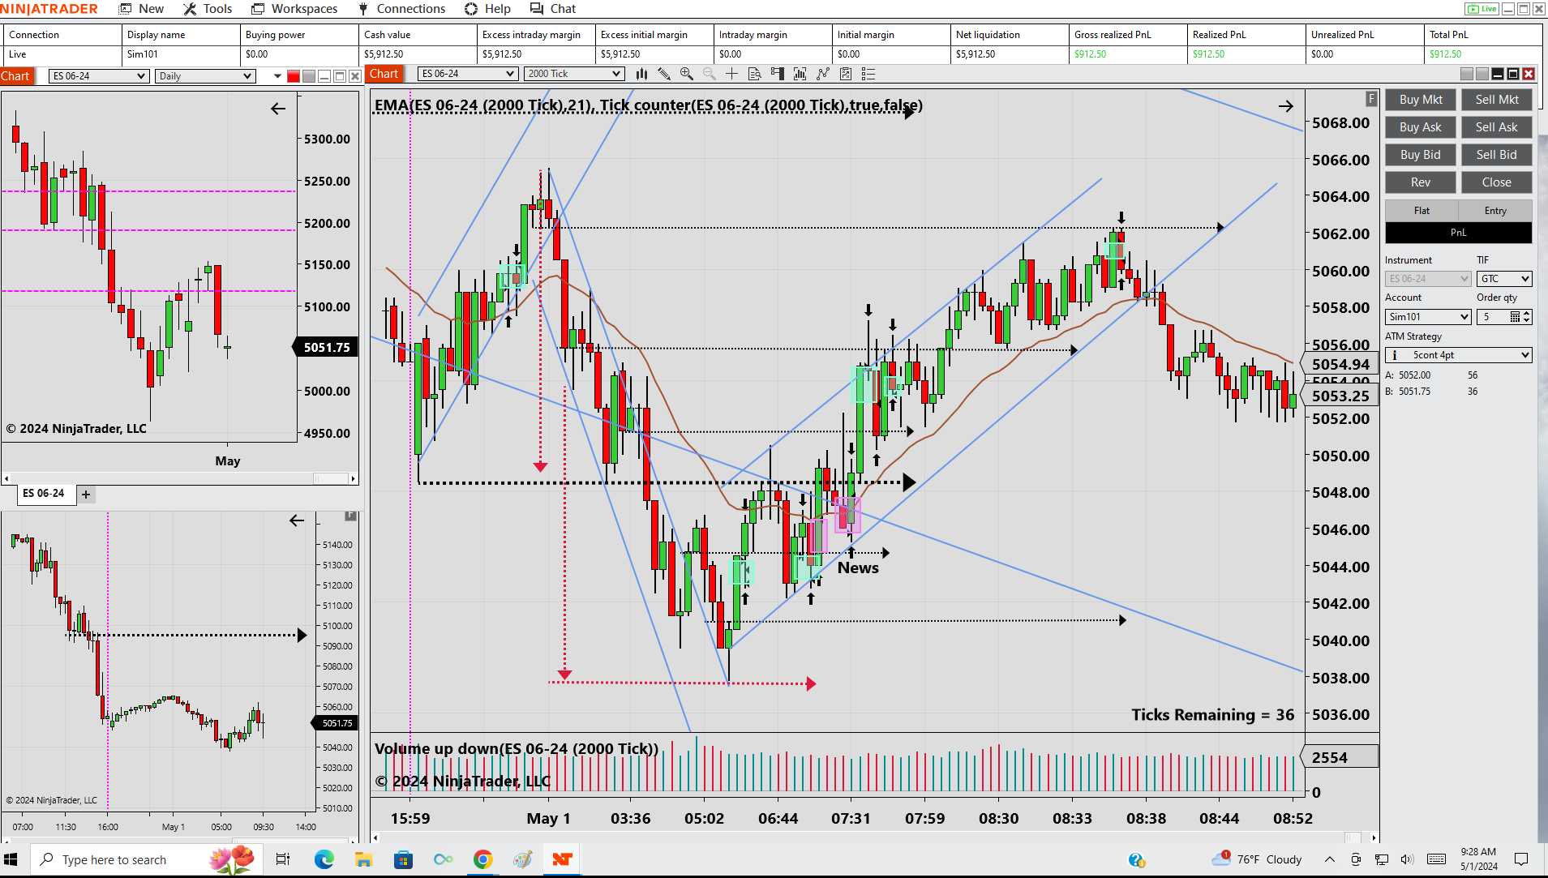Click the Windows Start button
Viewport: 1548px width, 878px height.
11,859
